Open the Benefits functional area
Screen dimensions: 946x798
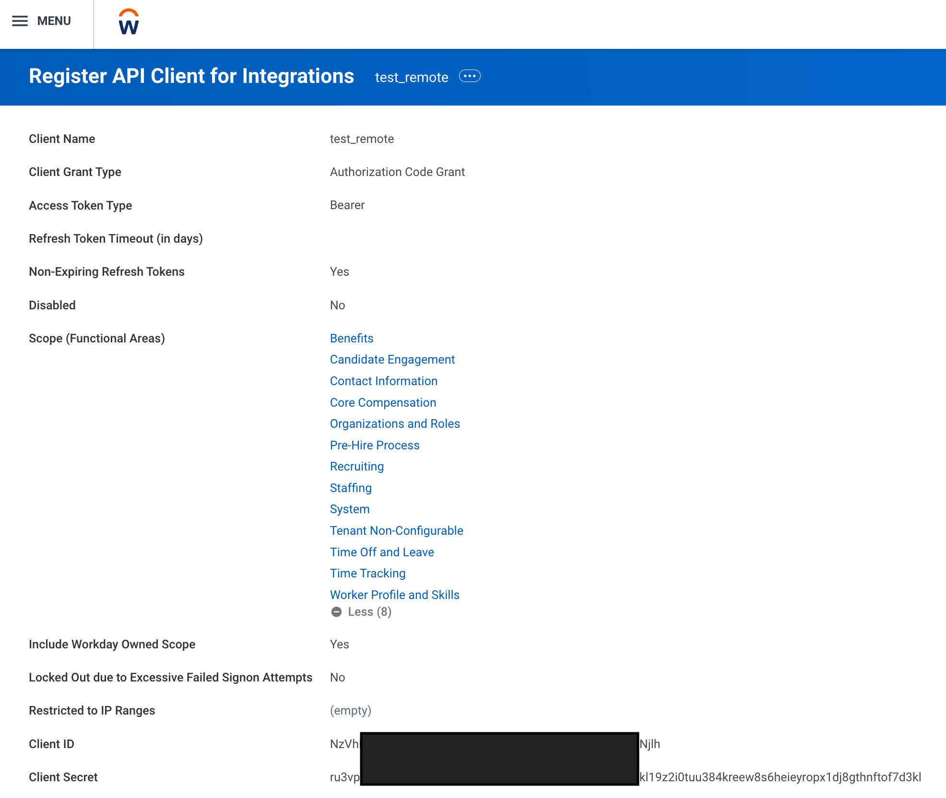pyautogui.click(x=351, y=338)
